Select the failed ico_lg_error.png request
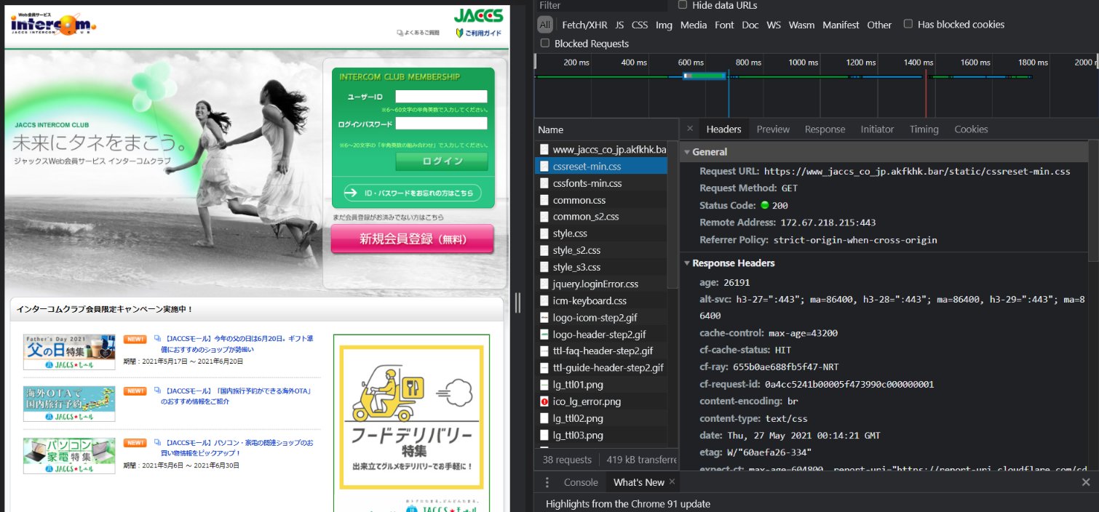 pos(600,401)
